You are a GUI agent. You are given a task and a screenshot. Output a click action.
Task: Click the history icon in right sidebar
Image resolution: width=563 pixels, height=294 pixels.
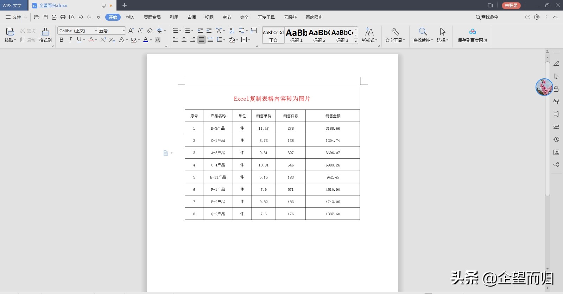click(x=556, y=139)
